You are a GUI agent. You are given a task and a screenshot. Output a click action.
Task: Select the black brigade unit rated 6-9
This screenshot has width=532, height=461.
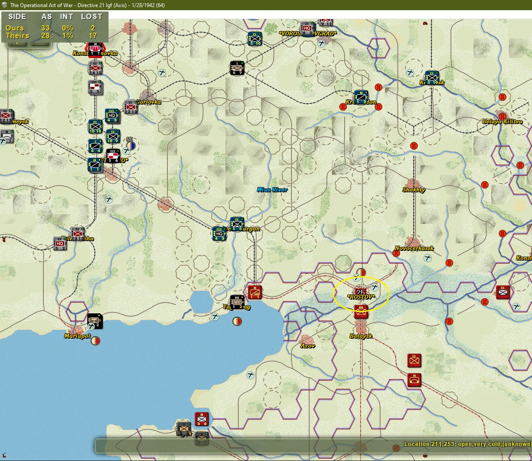[x=237, y=68]
